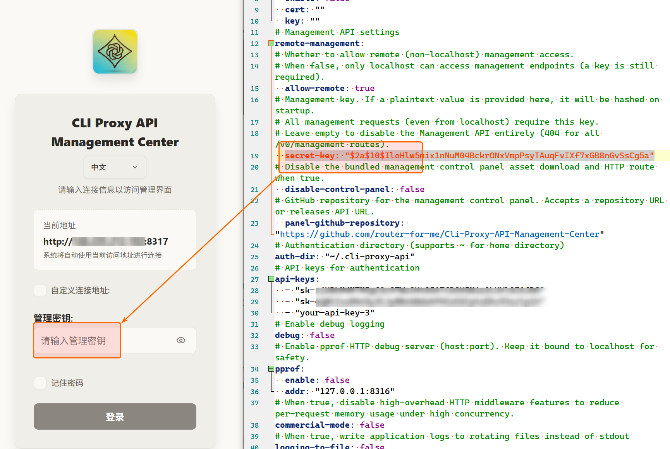
Task: Toggle the 自定义连接地址 checkbox
Action: click(x=40, y=291)
